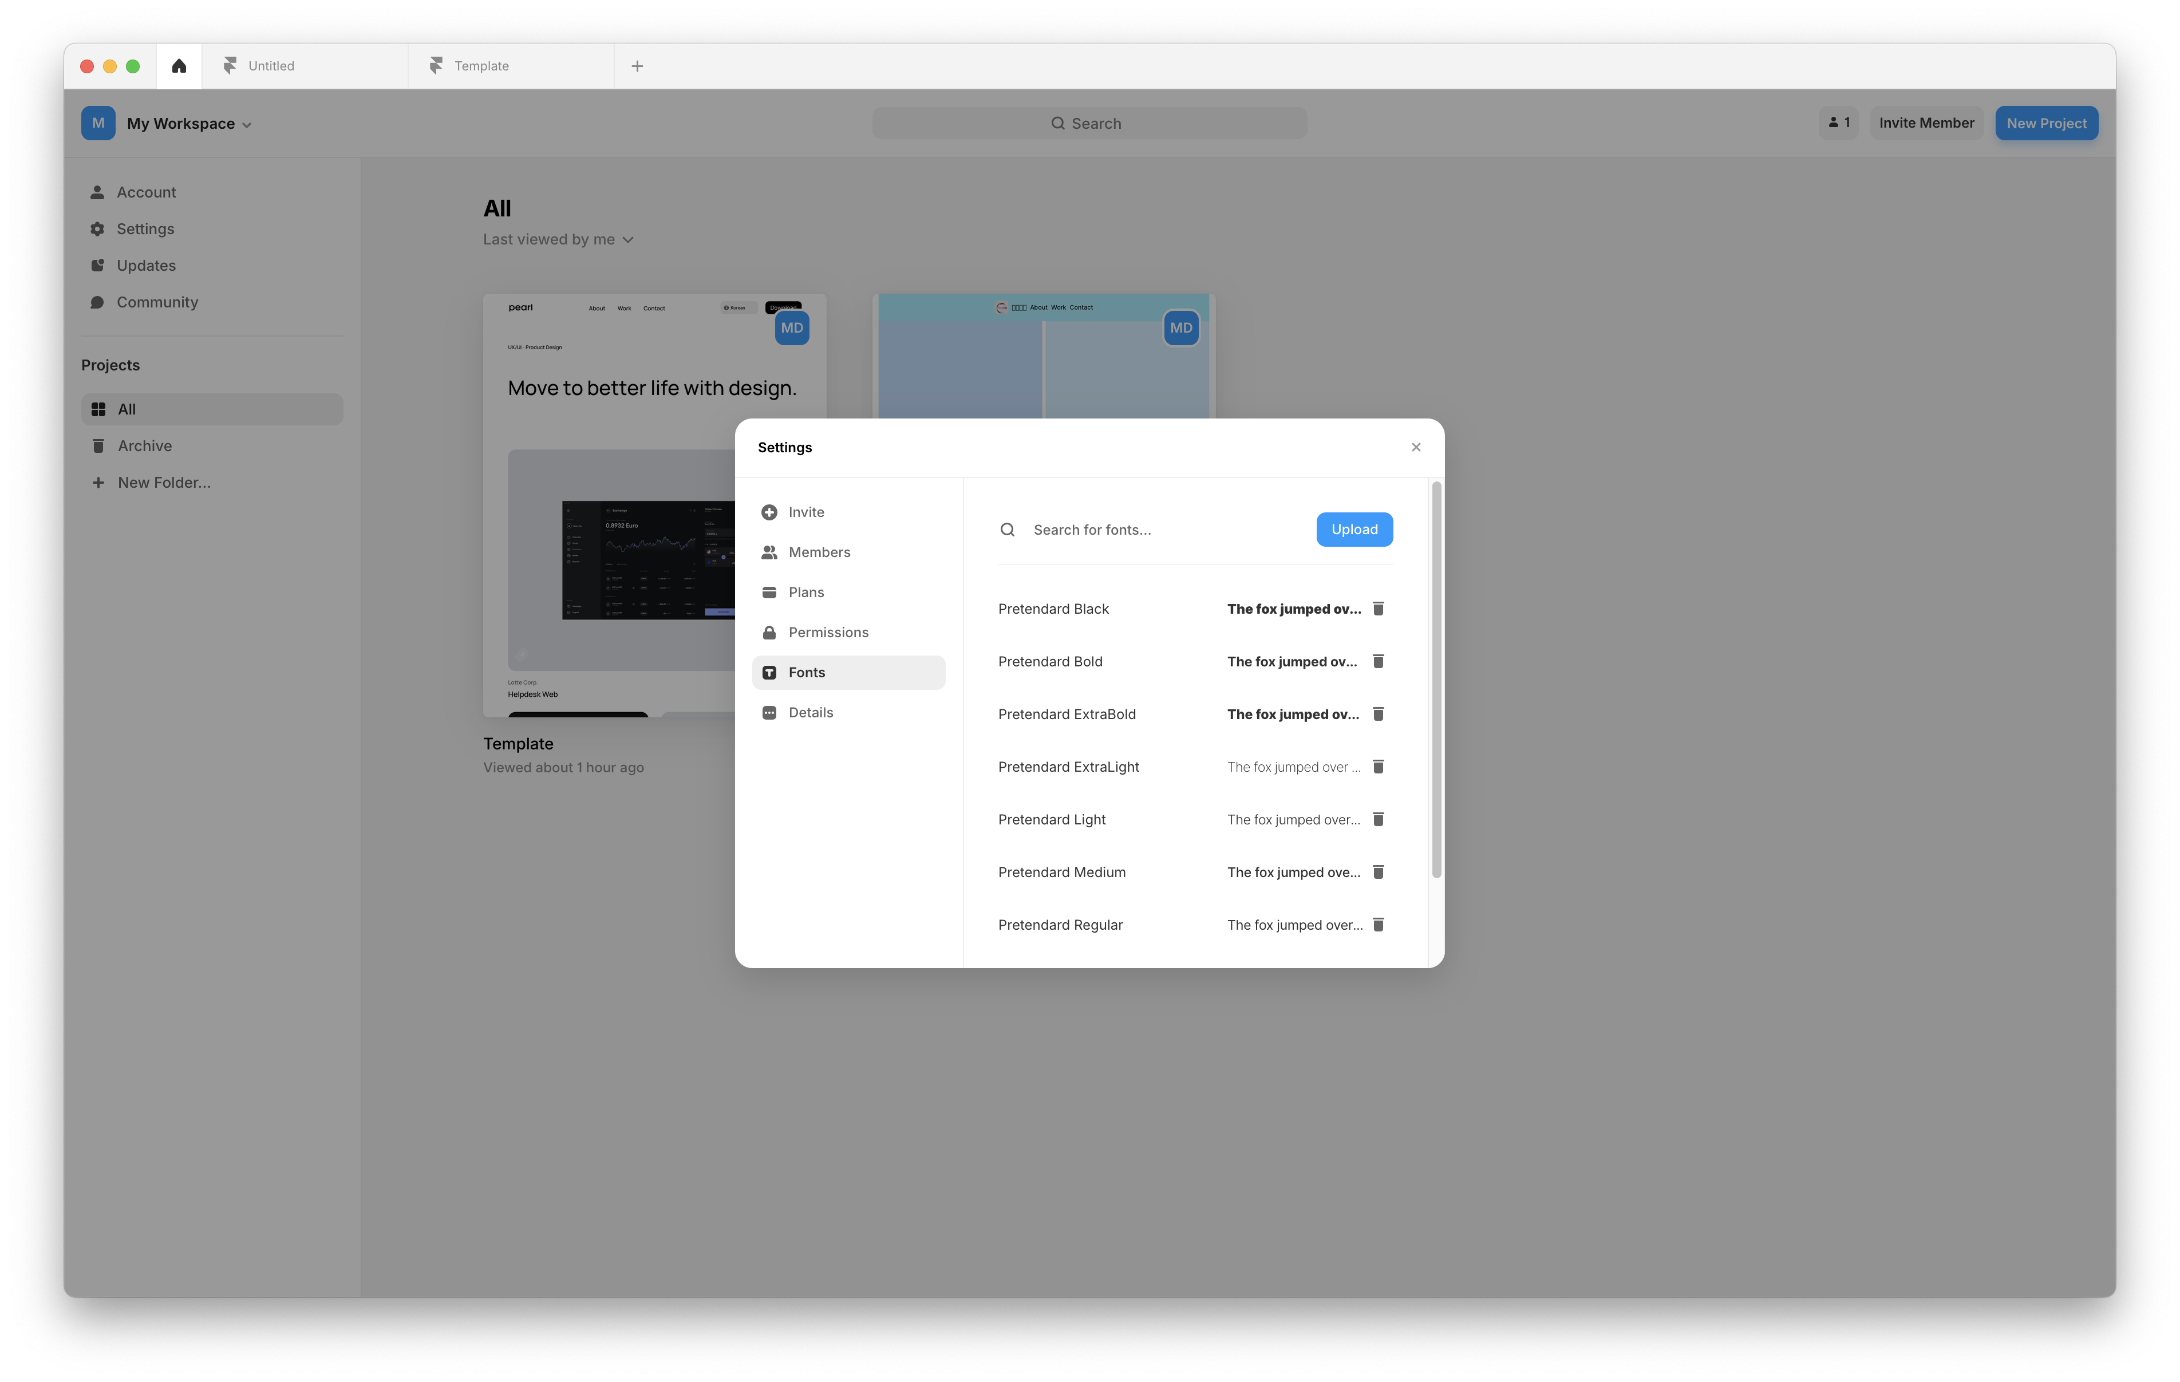
Task: Open a new tab with plus icon
Action: (x=637, y=66)
